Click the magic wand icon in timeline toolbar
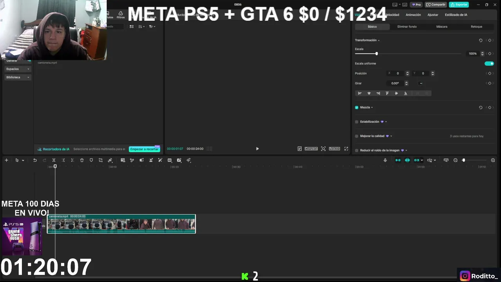The width and height of the screenshot is (501, 282). pyautogui.click(x=160, y=160)
